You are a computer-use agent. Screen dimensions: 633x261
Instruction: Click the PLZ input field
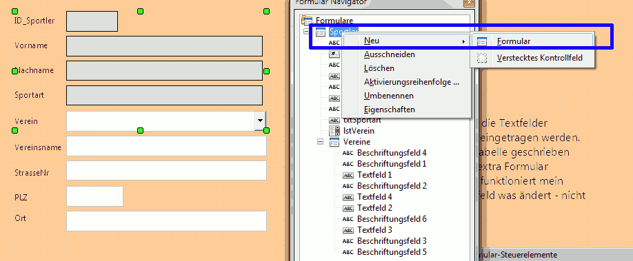pos(94,196)
